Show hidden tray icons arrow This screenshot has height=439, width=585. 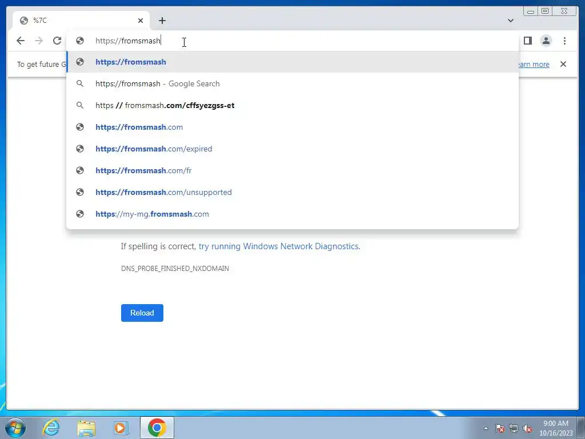point(486,428)
